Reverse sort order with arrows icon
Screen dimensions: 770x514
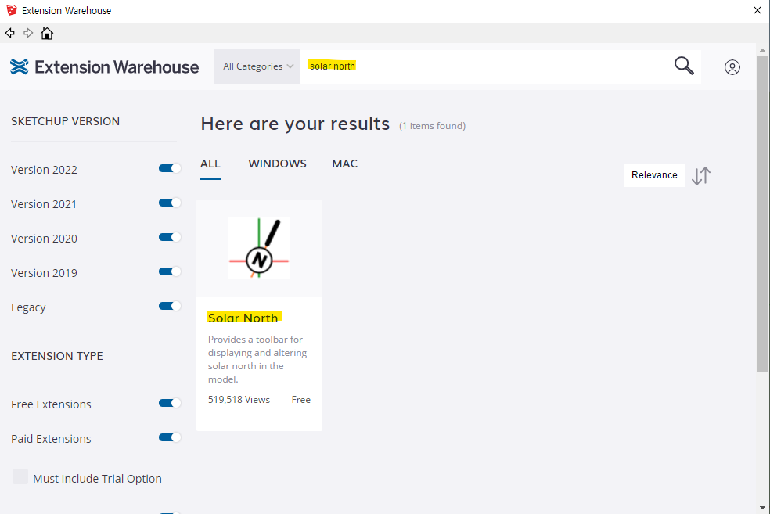coord(701,175)
